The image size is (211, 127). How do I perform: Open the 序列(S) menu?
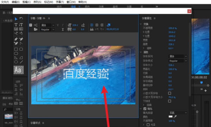pyautogui.click(x=37, y=2)
